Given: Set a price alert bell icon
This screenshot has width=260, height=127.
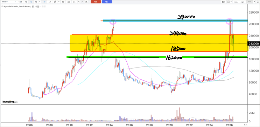Looking at the screenshot, I should 86,2.
